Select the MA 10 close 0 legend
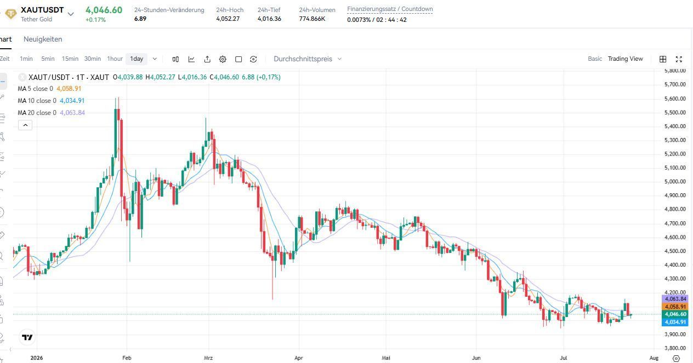This screenshot has height=363, width=693. pos(37,101)
